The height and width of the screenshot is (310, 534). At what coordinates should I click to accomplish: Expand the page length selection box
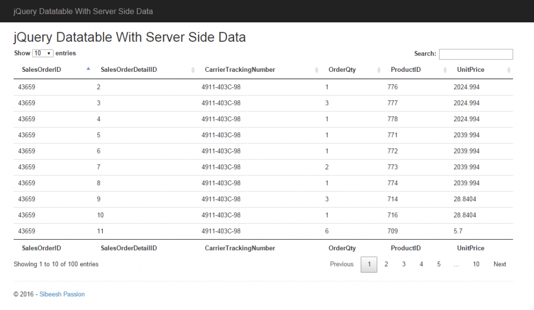click(43, 53)
